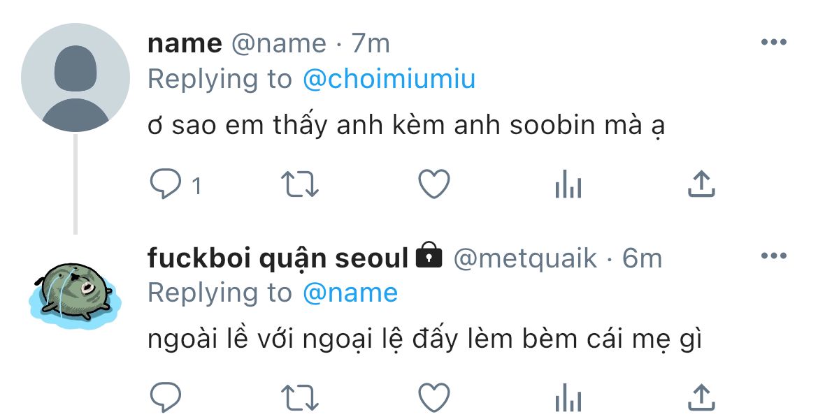The width and height of the screenshot is (818, 419).
Task: Click the 7m timestamp on first tweet
Action: coord(371,43)
